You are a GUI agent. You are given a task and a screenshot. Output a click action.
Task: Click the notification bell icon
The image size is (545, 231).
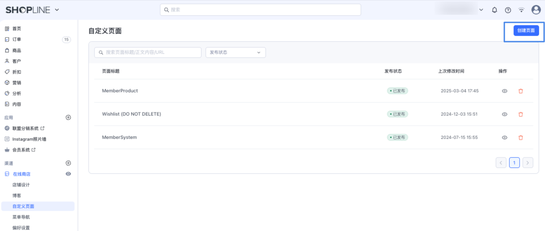pos(494,10)
